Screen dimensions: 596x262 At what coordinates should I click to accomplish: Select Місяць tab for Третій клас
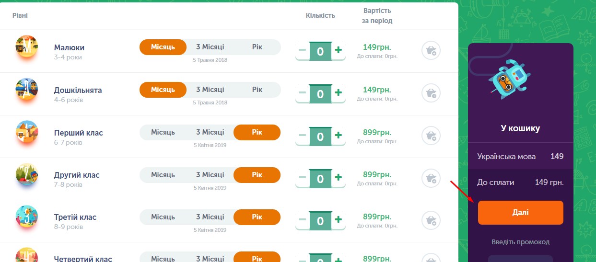tap(163, 218)
